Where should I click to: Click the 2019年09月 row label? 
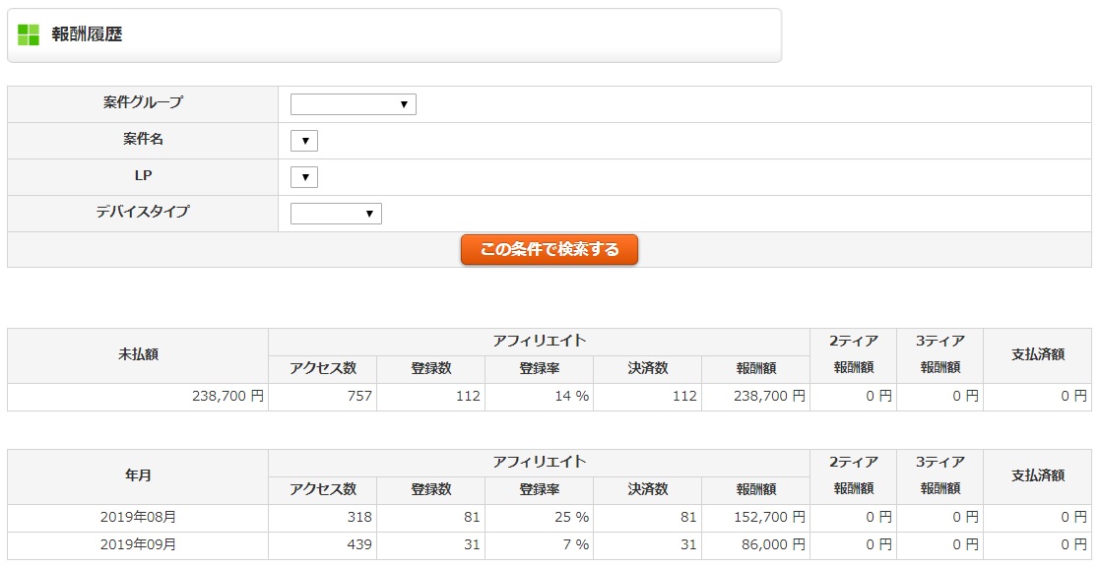(138, 544)
